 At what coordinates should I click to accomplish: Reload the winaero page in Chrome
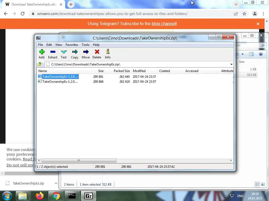(x=23, y=14)
